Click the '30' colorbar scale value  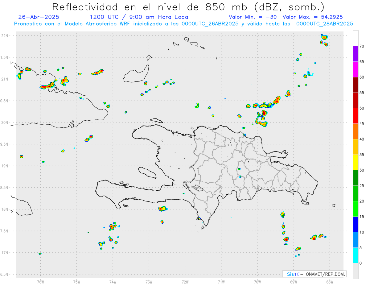coord(362,170)
